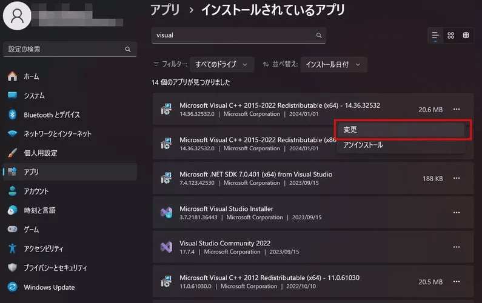This screenshot has height=303, width=482.
Task: Open more options for Visual Studio Community 2022
Action: [457, 247]
